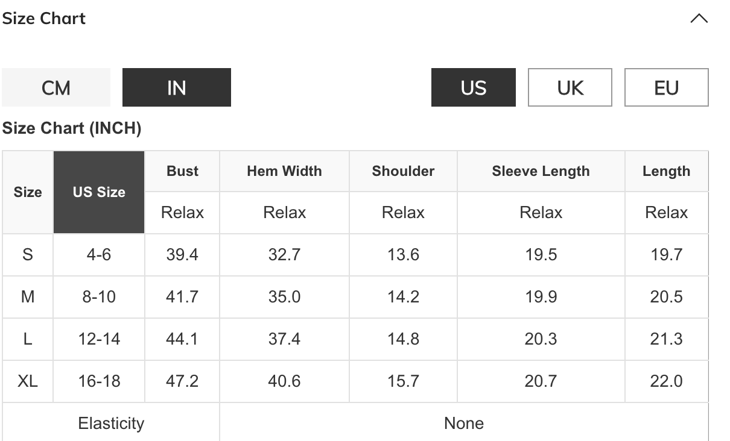730x441 pixels.
Task: Switch measurements to CM
Action: [x=56, y=88]
